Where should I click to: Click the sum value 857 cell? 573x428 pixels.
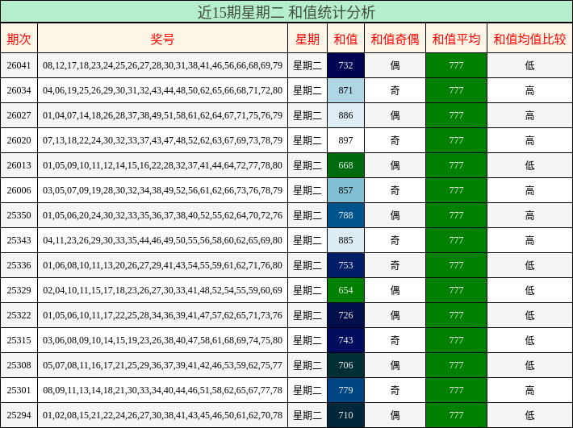click(x=345, y=190)
